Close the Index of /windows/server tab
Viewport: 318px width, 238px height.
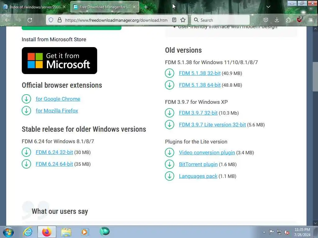[64, 7]
